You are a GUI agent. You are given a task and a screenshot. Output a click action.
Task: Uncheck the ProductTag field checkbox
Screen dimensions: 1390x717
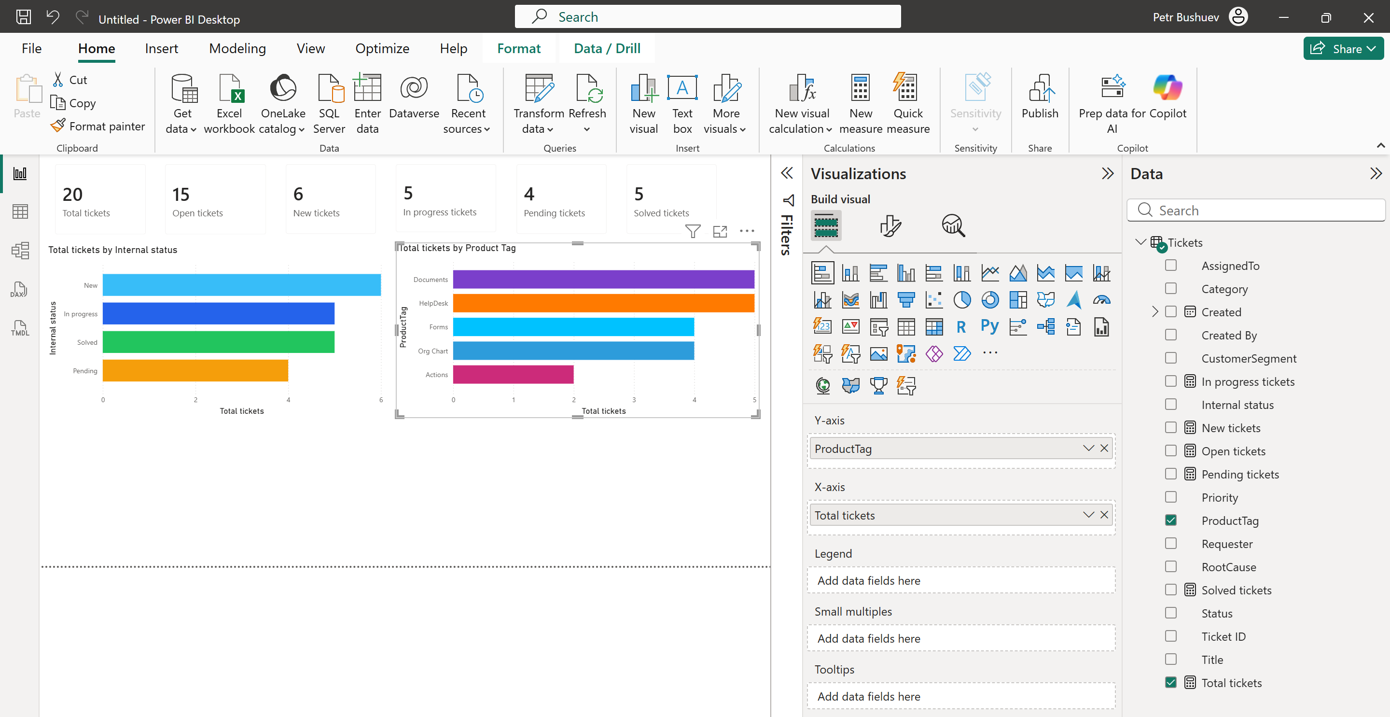[x=1170, y=520]
